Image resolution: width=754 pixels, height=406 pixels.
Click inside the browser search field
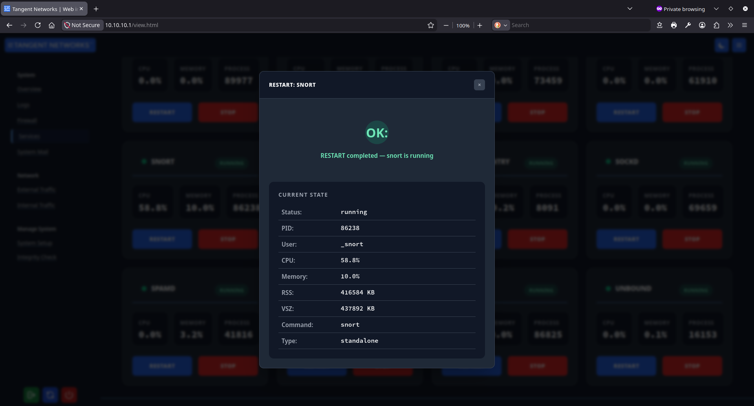coord(569,25)
